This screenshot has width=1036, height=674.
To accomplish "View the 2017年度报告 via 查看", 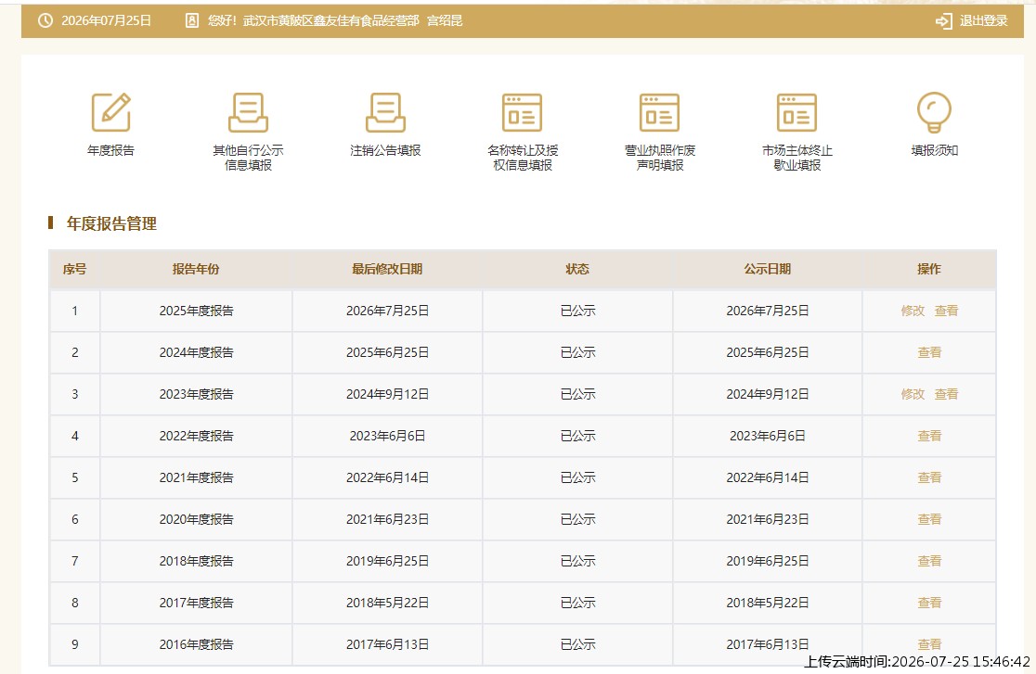I will click(929, 603).
